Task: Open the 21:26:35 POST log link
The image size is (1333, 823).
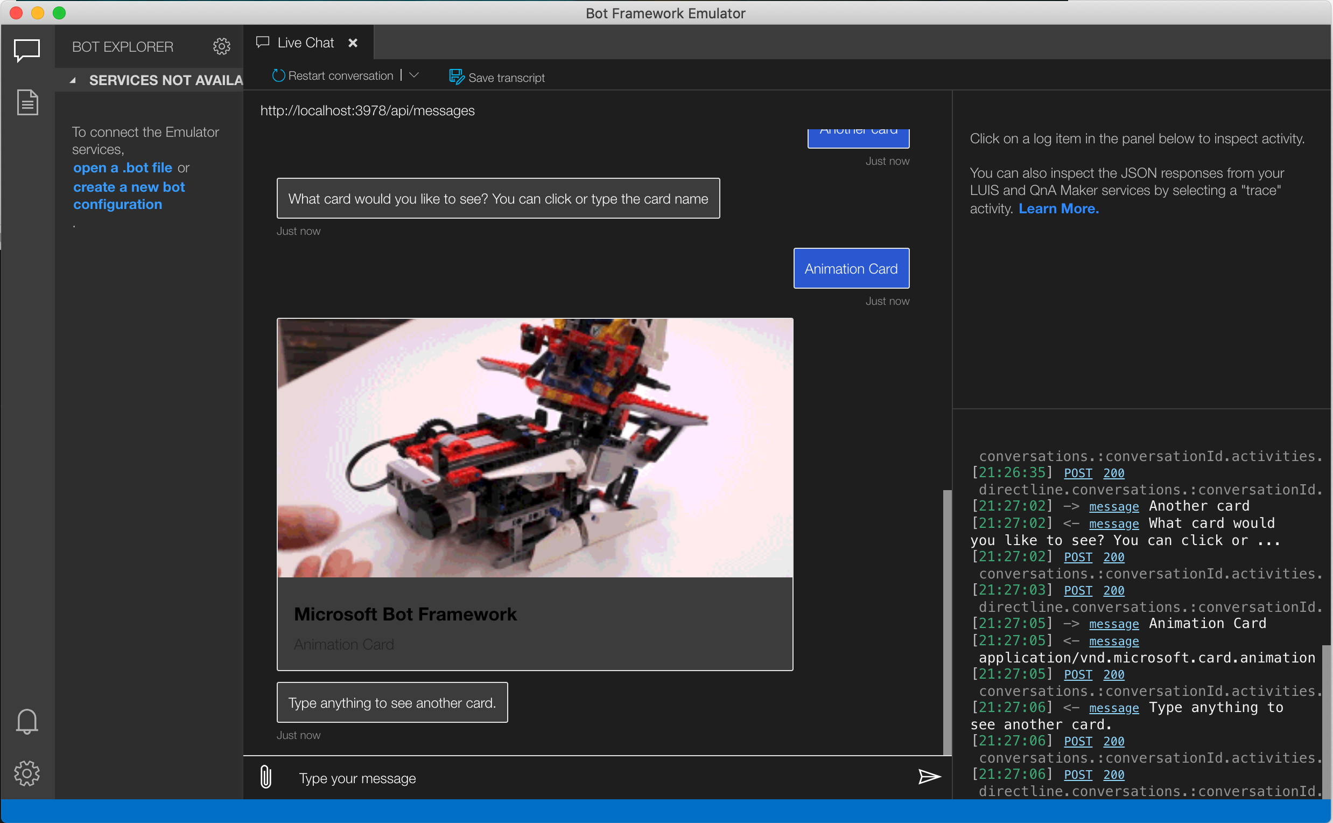Action: click(x=1078, y=473)
